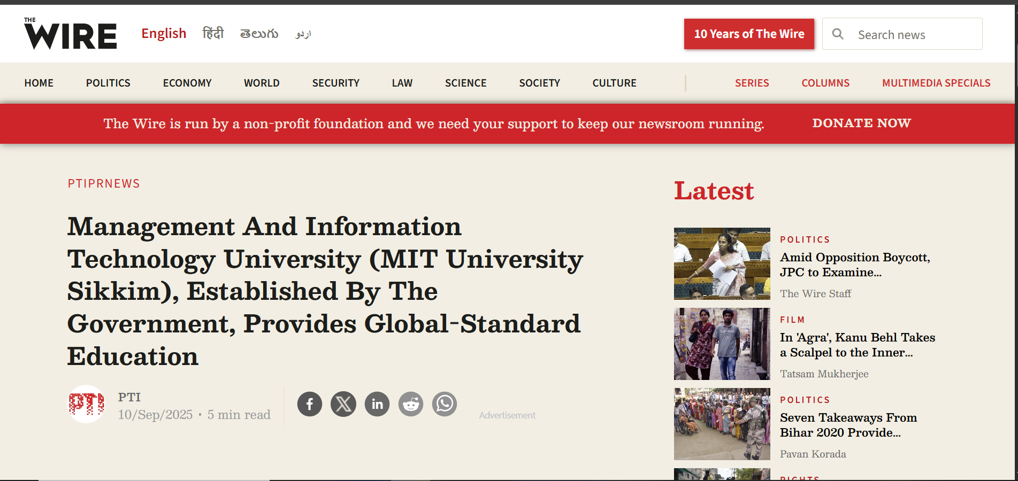This screenshot has width=1018, height=481.
Task: Click FILM tag above 'Agra' story
Action: [x=792, y=320]
